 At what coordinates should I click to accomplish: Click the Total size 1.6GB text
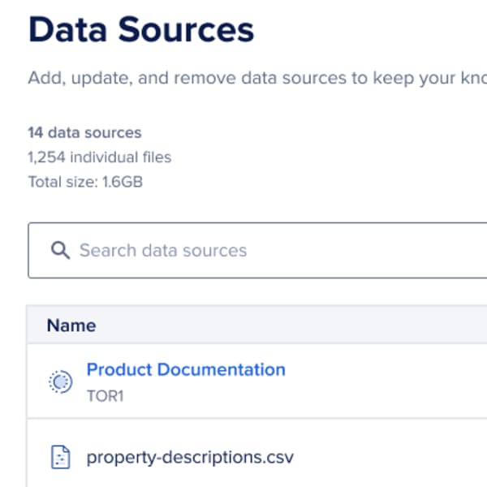pyautogui.click(x=85, y=182)
